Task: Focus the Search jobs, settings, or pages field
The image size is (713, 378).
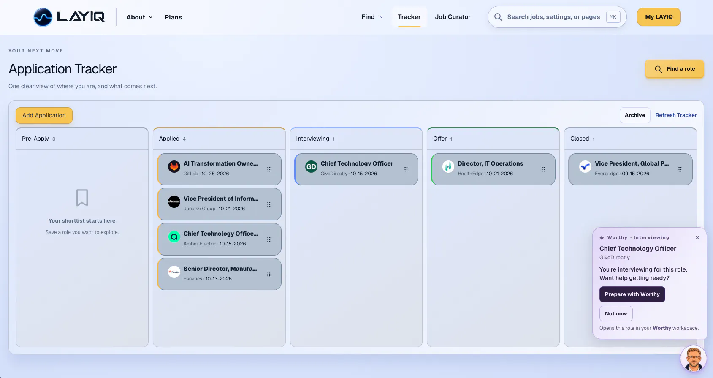Action: coord(557,17)
